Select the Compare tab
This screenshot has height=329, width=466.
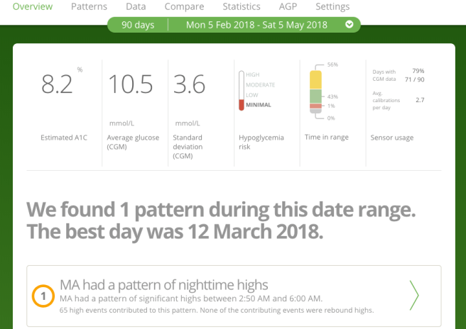[184, 6]
